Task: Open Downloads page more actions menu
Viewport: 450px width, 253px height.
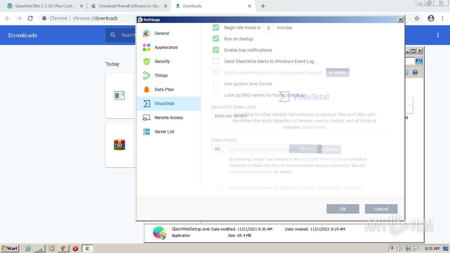Action: 438,35
